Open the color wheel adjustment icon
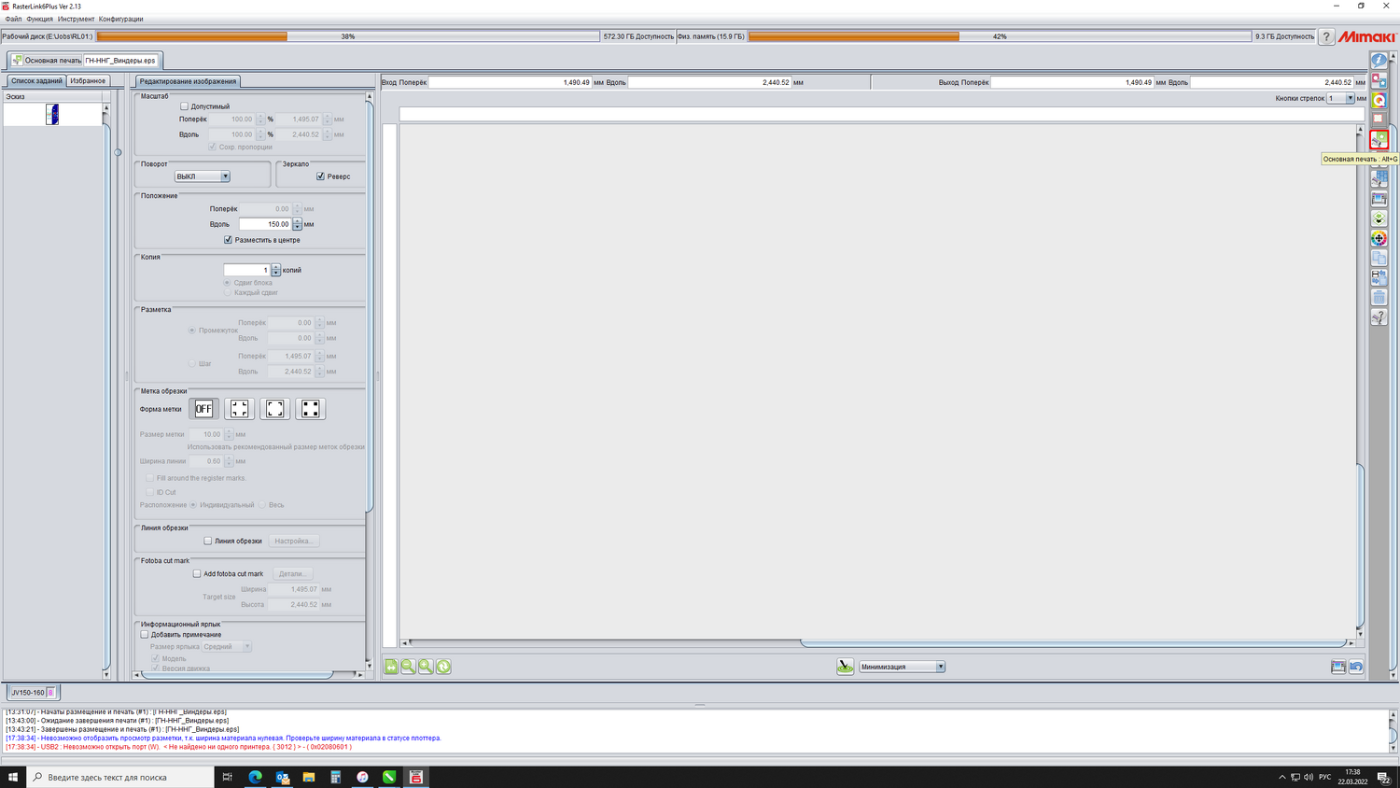Screen dimensions: 1400x788 pyautogui.click(x=1379, y=238)
